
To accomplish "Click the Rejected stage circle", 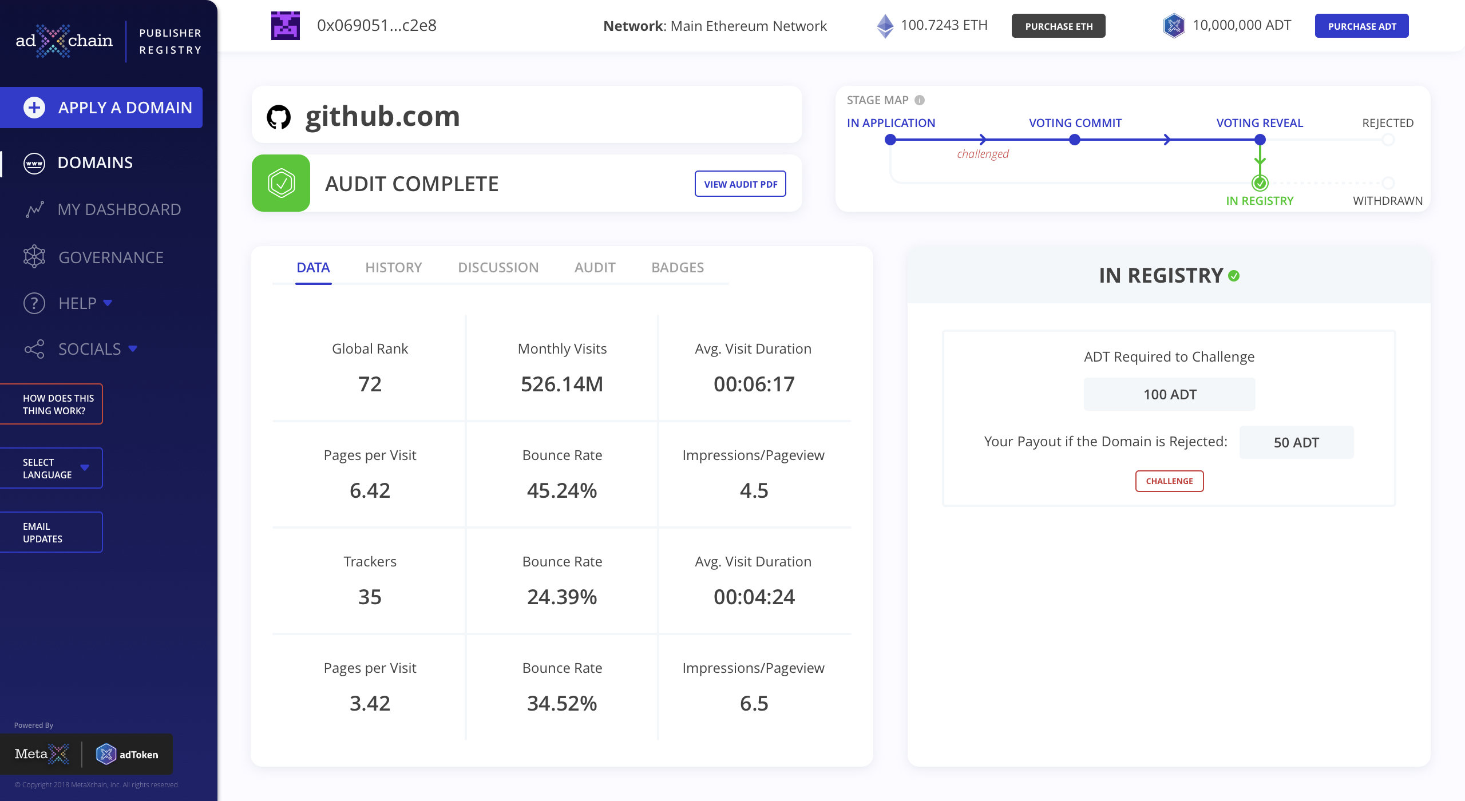I will (x=1388, y=140).
